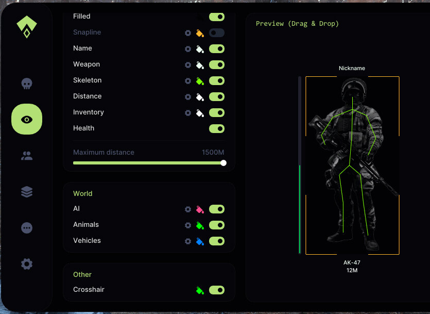Open gear settings for Vehicles
This screenshot has width=430, height=314.
188,241
